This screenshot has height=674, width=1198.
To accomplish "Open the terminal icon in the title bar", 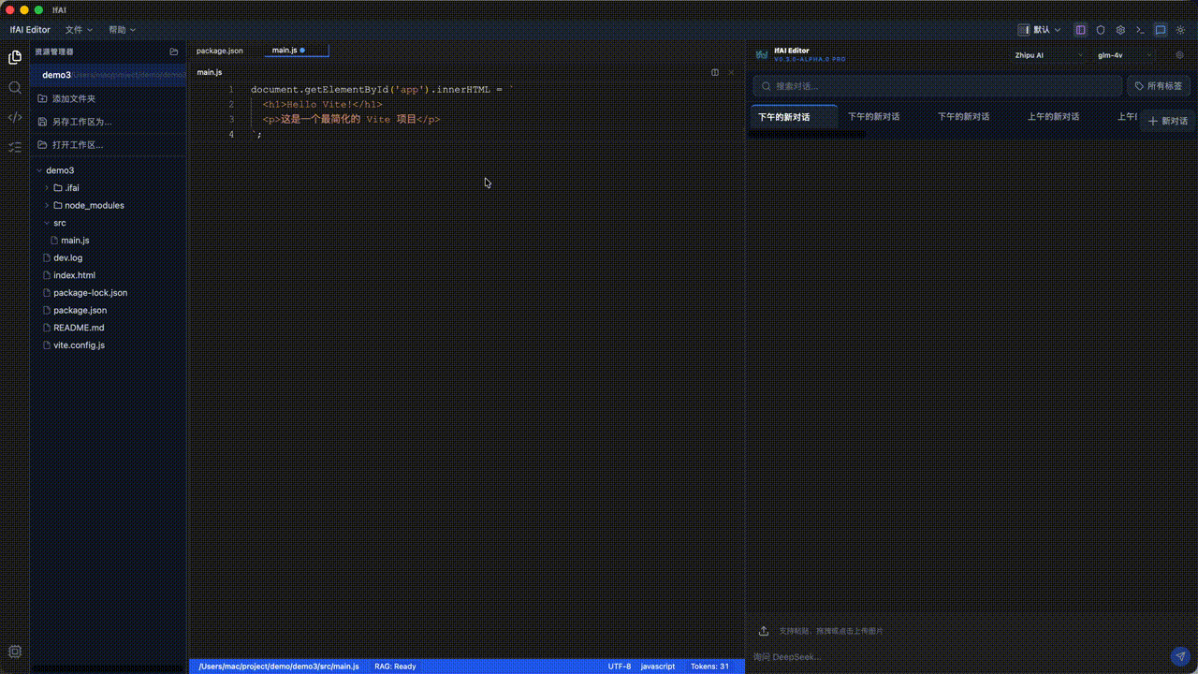I will [1140, 29].
